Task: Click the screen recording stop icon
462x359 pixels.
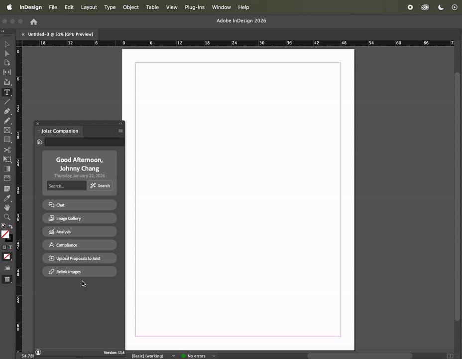Action: 410,7
